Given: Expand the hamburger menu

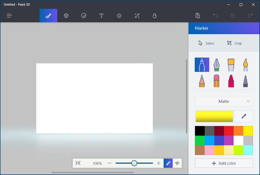Looking at the screenshot, I should (x=10, y=16).
